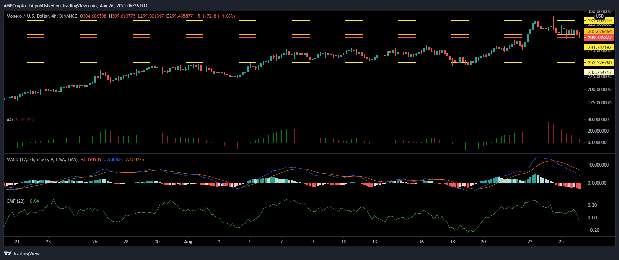Click the USD currency label on the price axis
The height and width of the screenshot is (260, 619).
(600, 16)
